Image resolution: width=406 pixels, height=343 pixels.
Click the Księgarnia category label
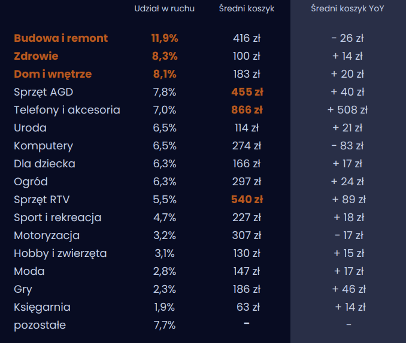pyautogui.click(x=42, y=307)
